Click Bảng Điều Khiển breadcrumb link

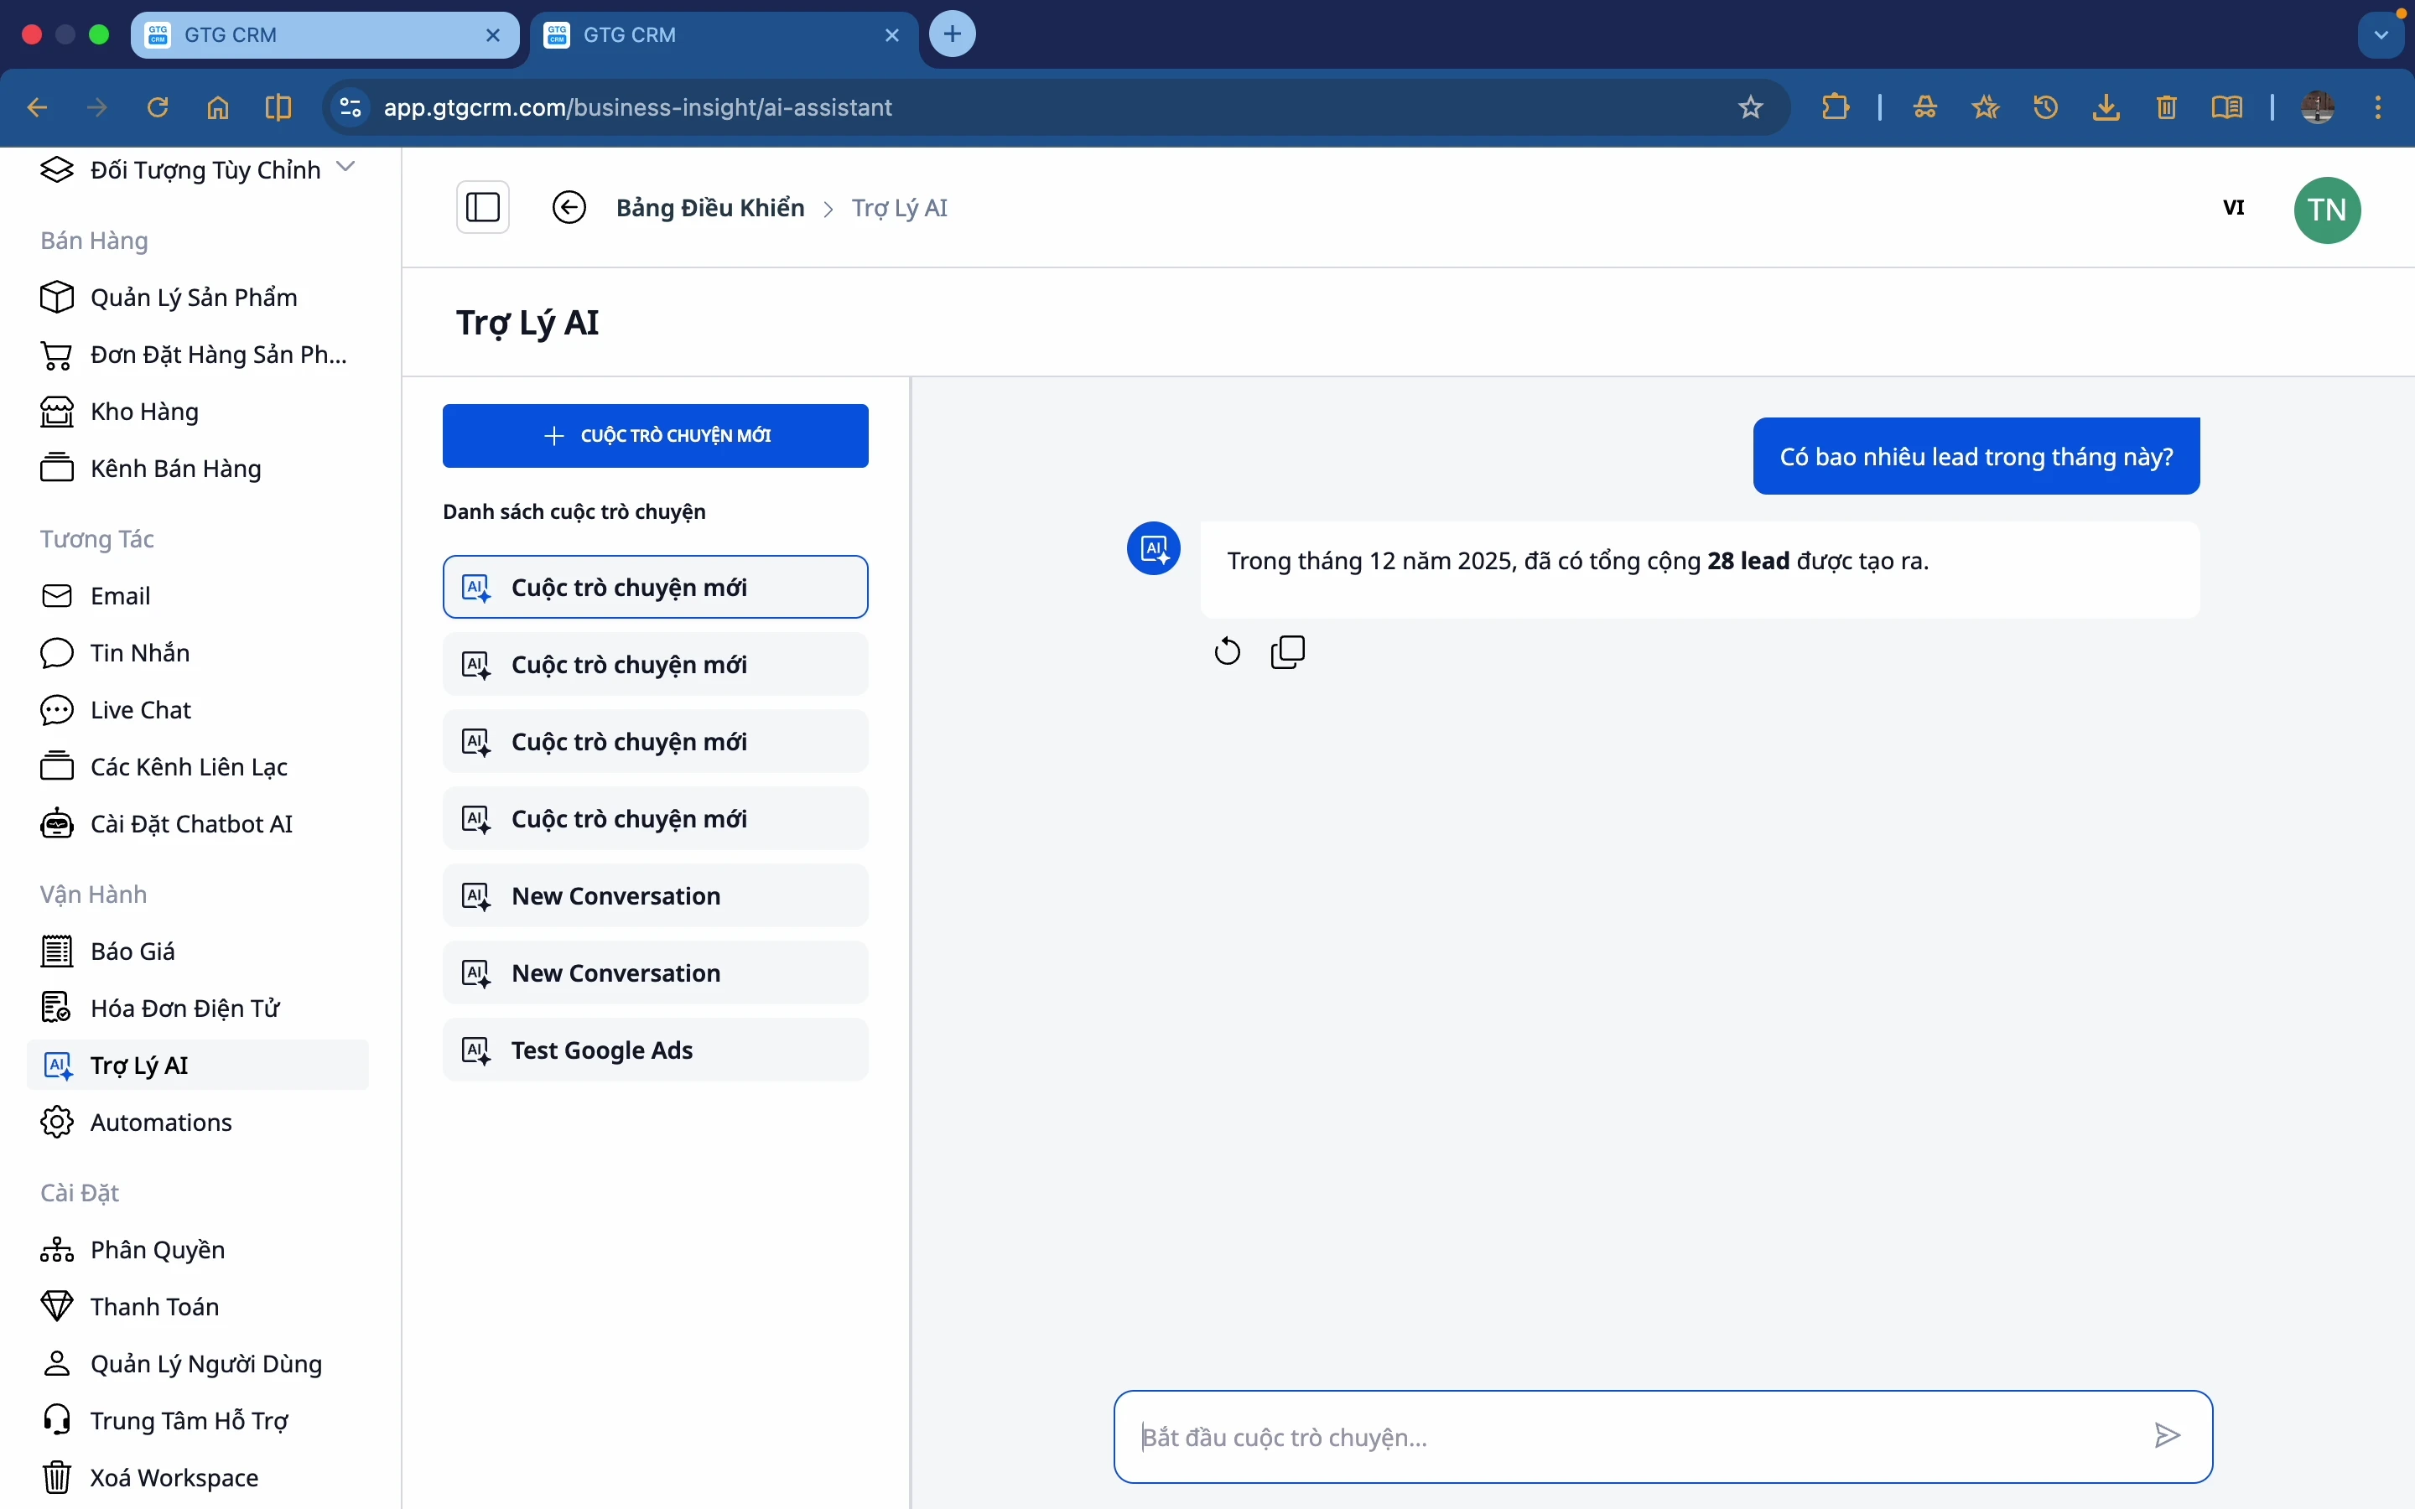pos(709,208)
